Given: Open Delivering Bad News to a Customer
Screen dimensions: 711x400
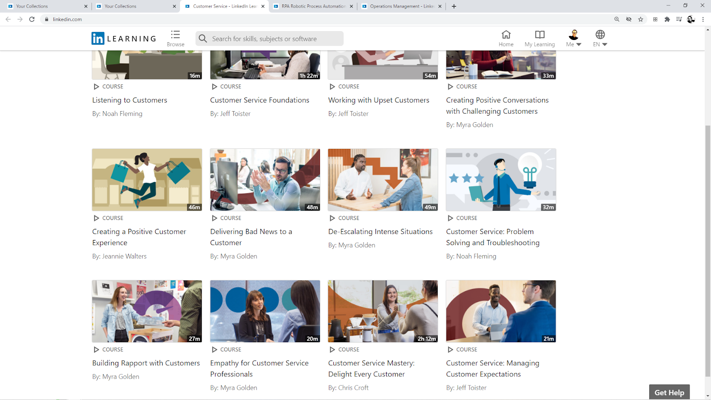Looking at the screenshot, I should [251, 237].
